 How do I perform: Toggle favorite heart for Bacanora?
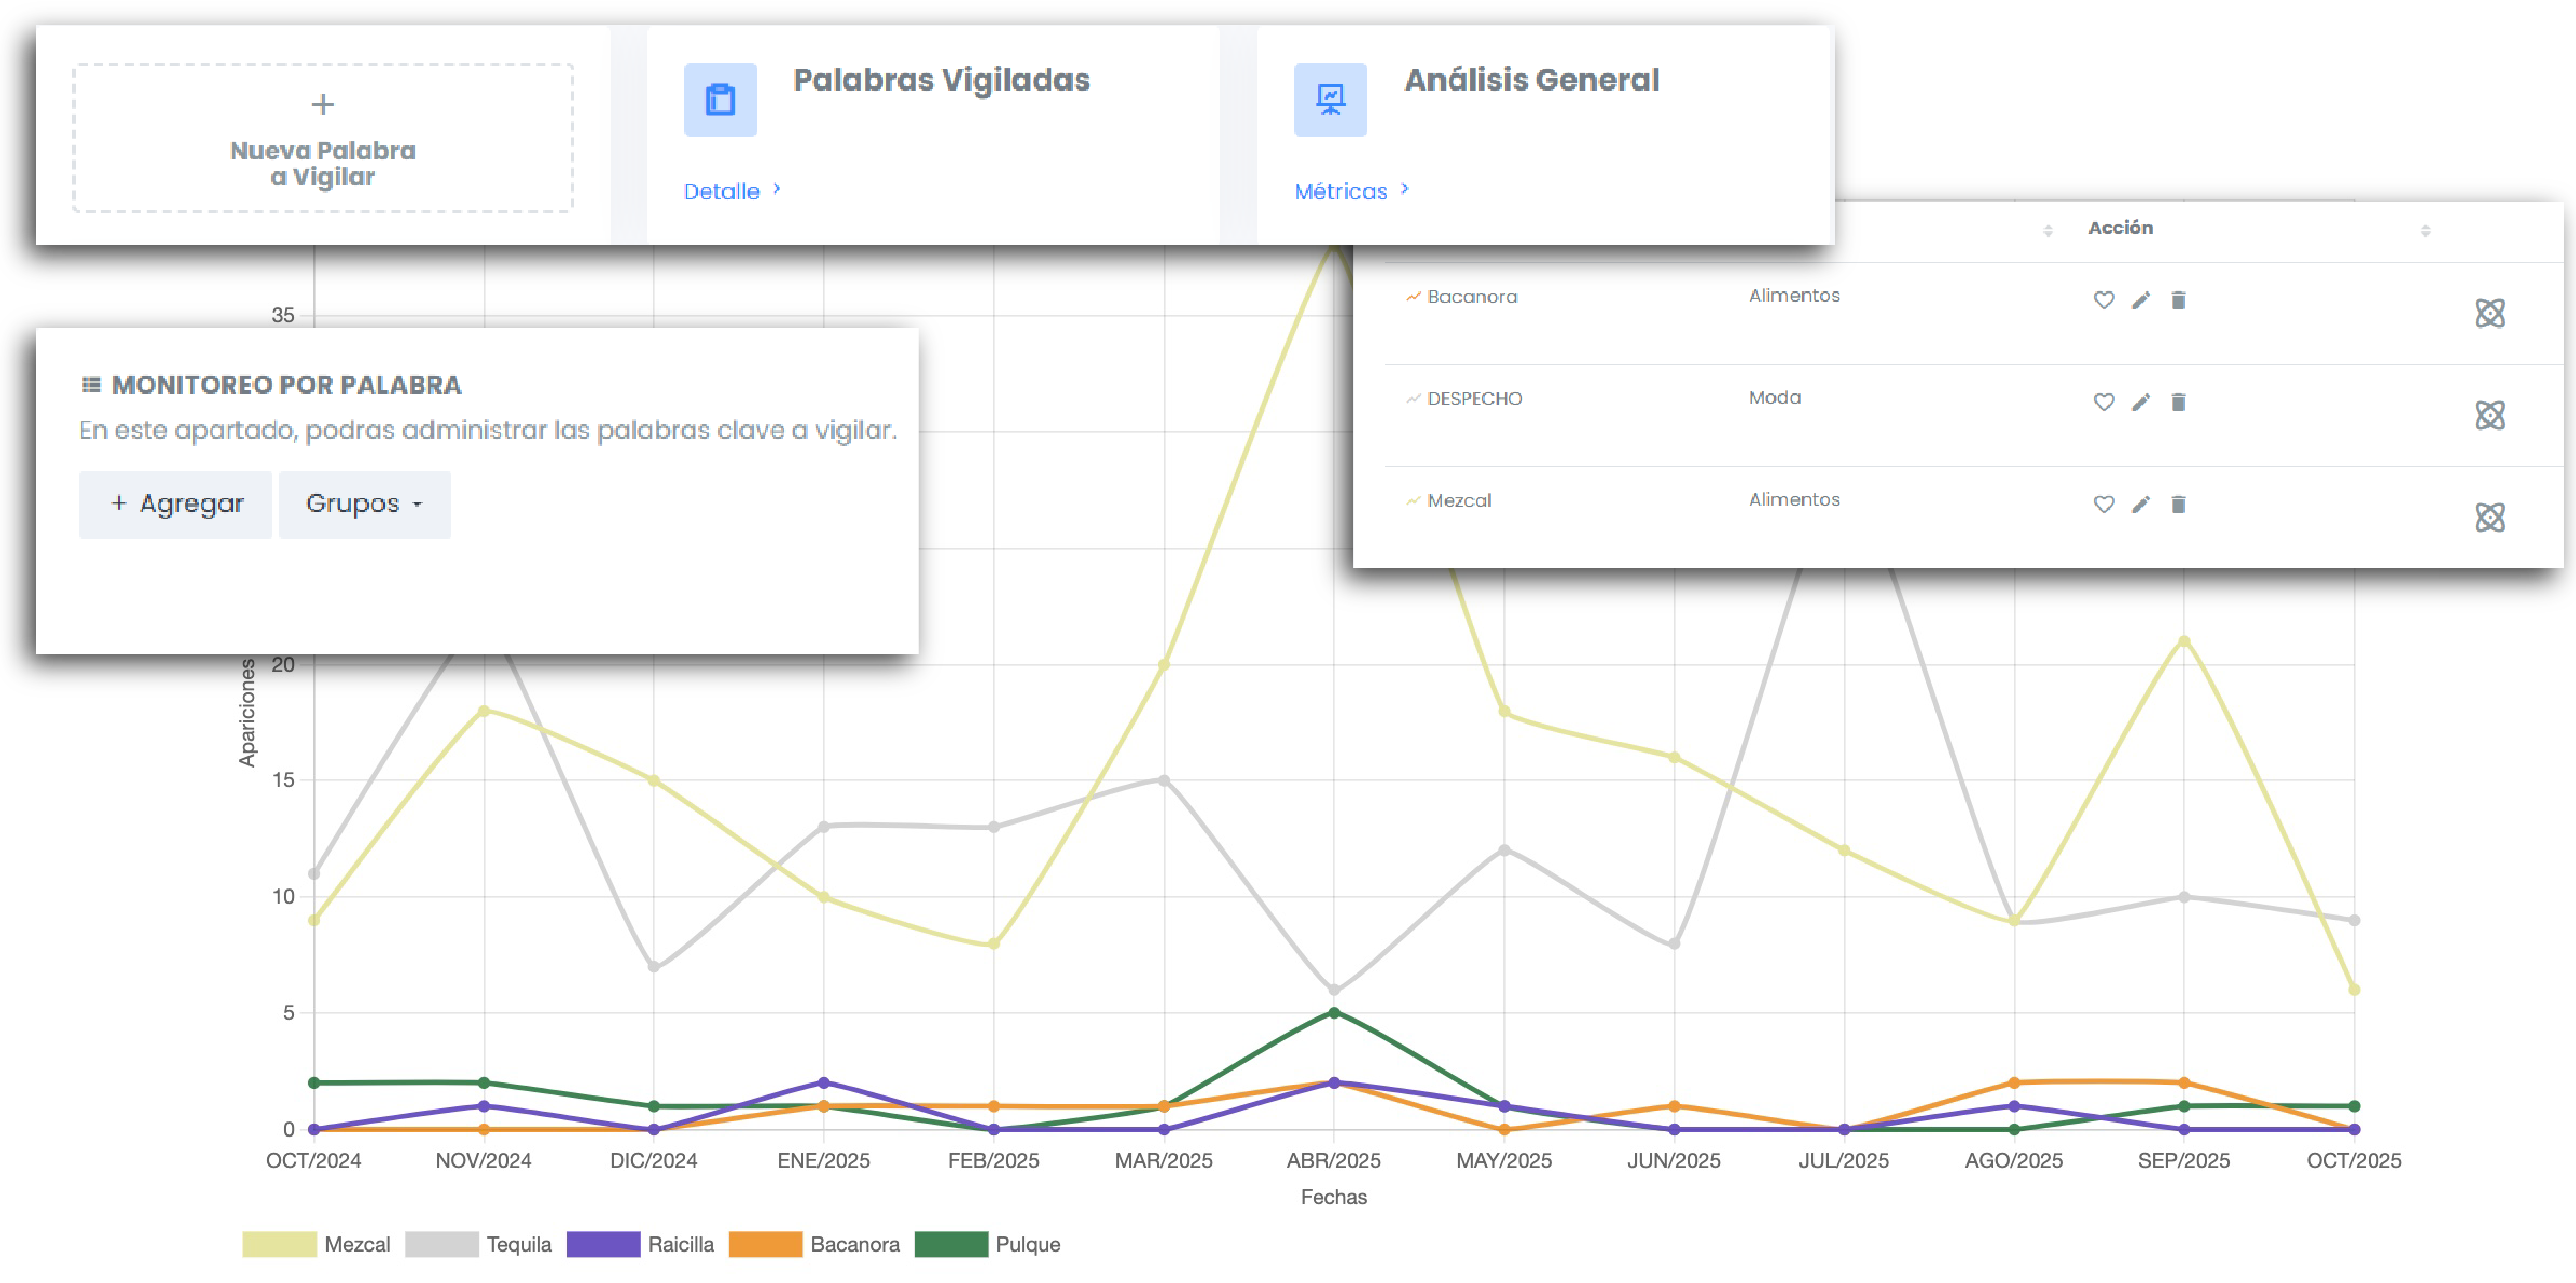click(2103, 301)
